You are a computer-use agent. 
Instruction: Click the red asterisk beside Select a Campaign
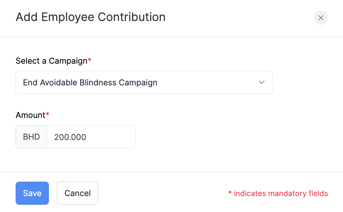tap(90, 60)
